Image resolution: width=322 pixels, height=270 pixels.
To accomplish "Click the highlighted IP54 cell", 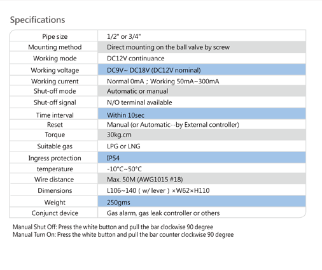I will [202, 157].
